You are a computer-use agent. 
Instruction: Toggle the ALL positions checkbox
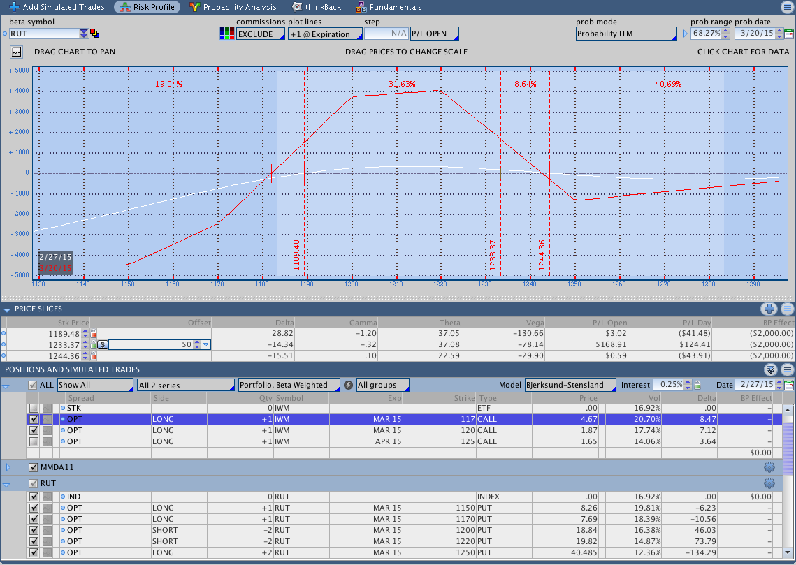click(33, 385)
